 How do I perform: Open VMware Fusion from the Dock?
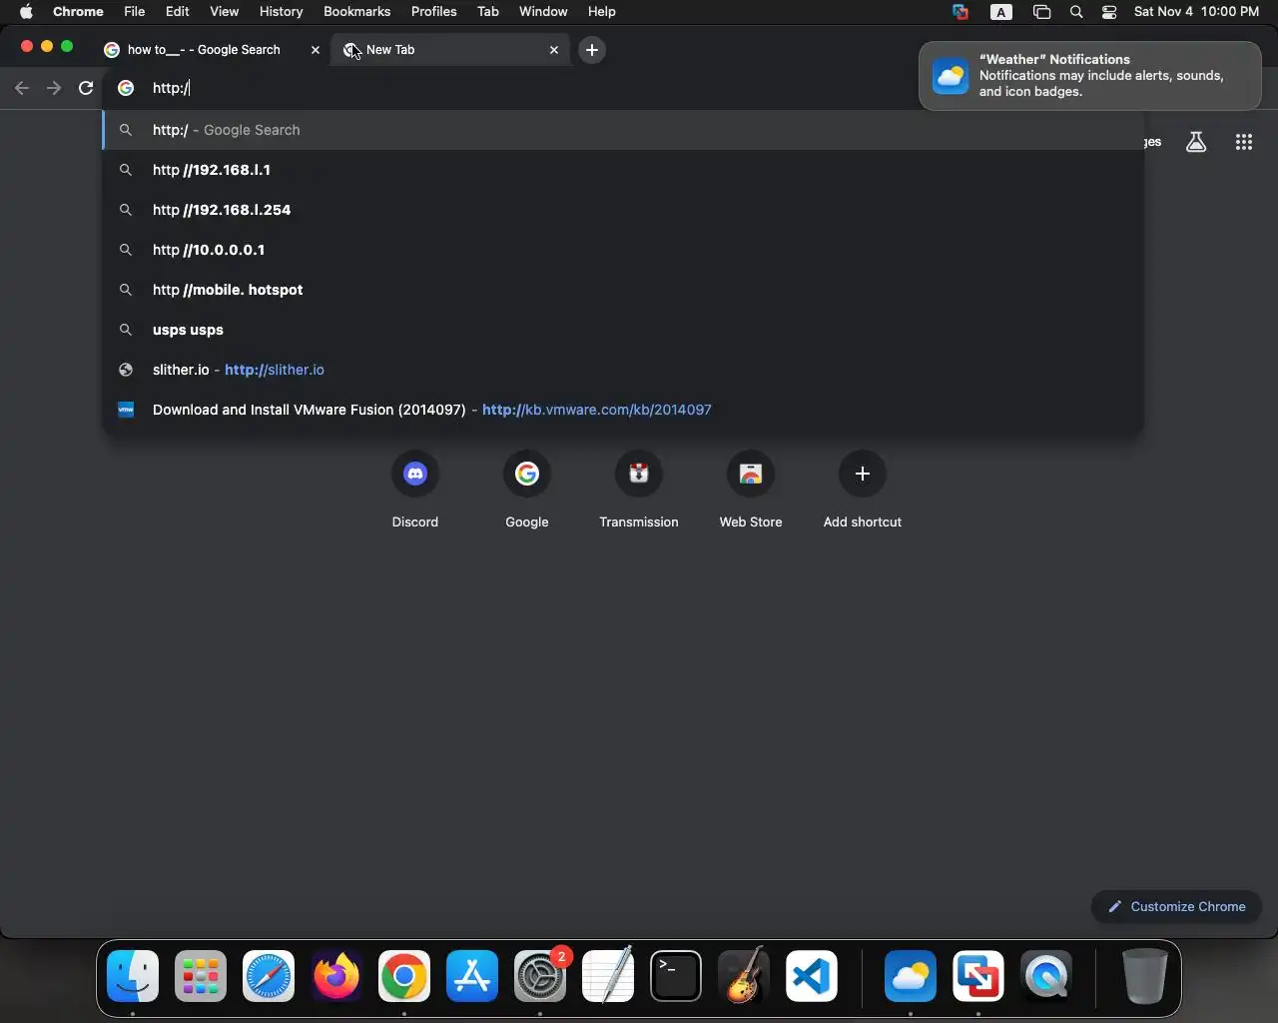pos(978,976)
